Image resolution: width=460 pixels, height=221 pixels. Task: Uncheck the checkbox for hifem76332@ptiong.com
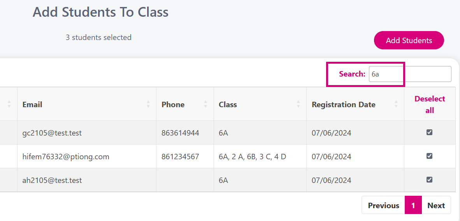pos(429,156)
